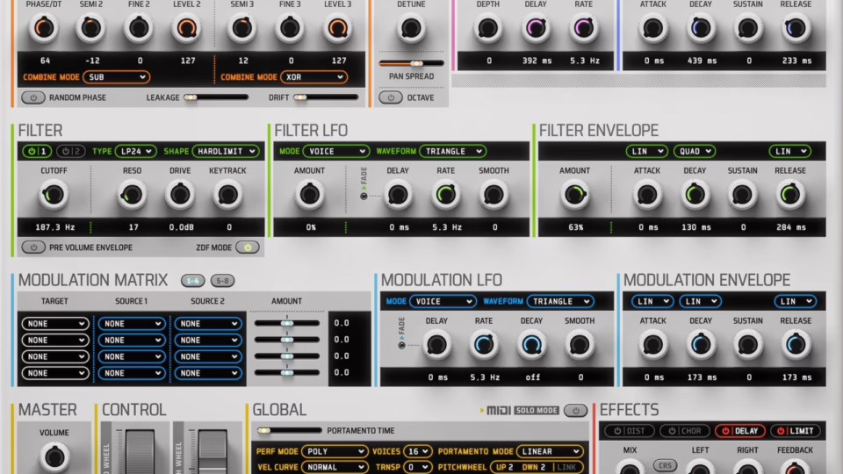Click the Filter LFO SMOOTH knob
This screenshot has width=843, height=474.
(x=494, y=195)
